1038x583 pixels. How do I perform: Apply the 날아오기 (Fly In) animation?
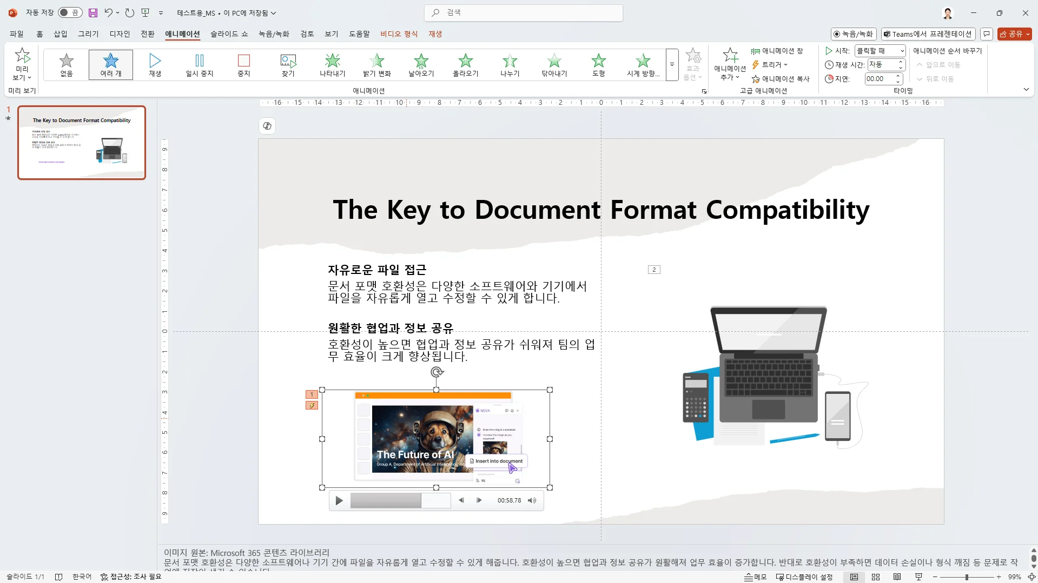[x=421, y=64]
